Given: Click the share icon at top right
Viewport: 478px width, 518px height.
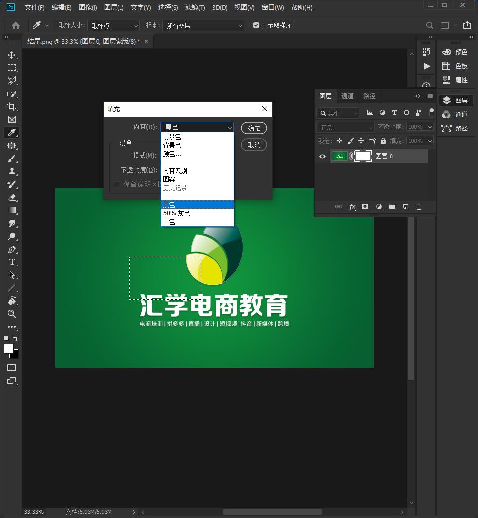Looking at the screenshot, I should (467, 25).
